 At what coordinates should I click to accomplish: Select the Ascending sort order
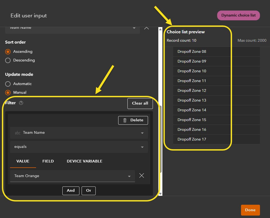[x=8, y=51]
